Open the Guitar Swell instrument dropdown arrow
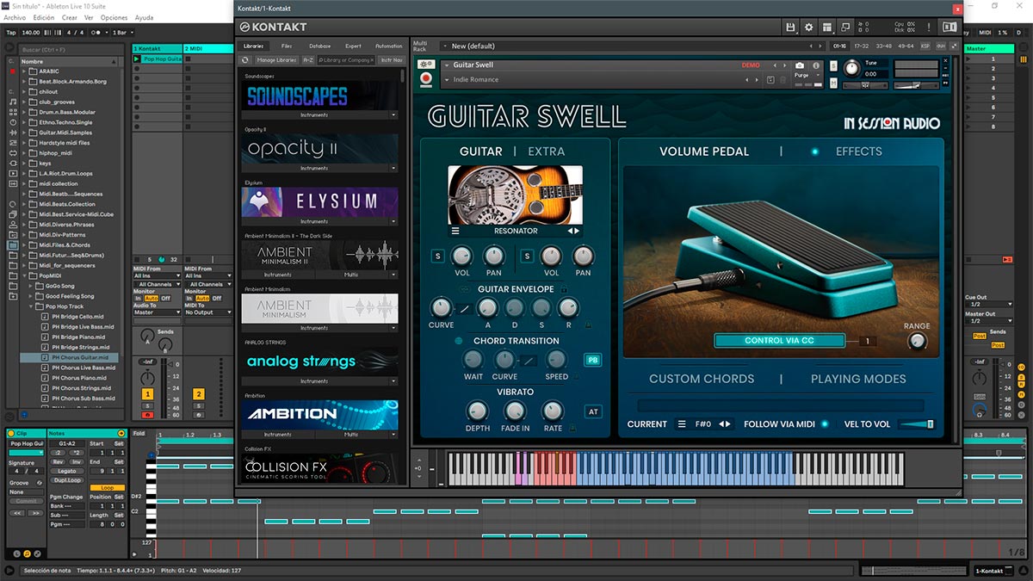1033x581 pixels. pos(447,65)
